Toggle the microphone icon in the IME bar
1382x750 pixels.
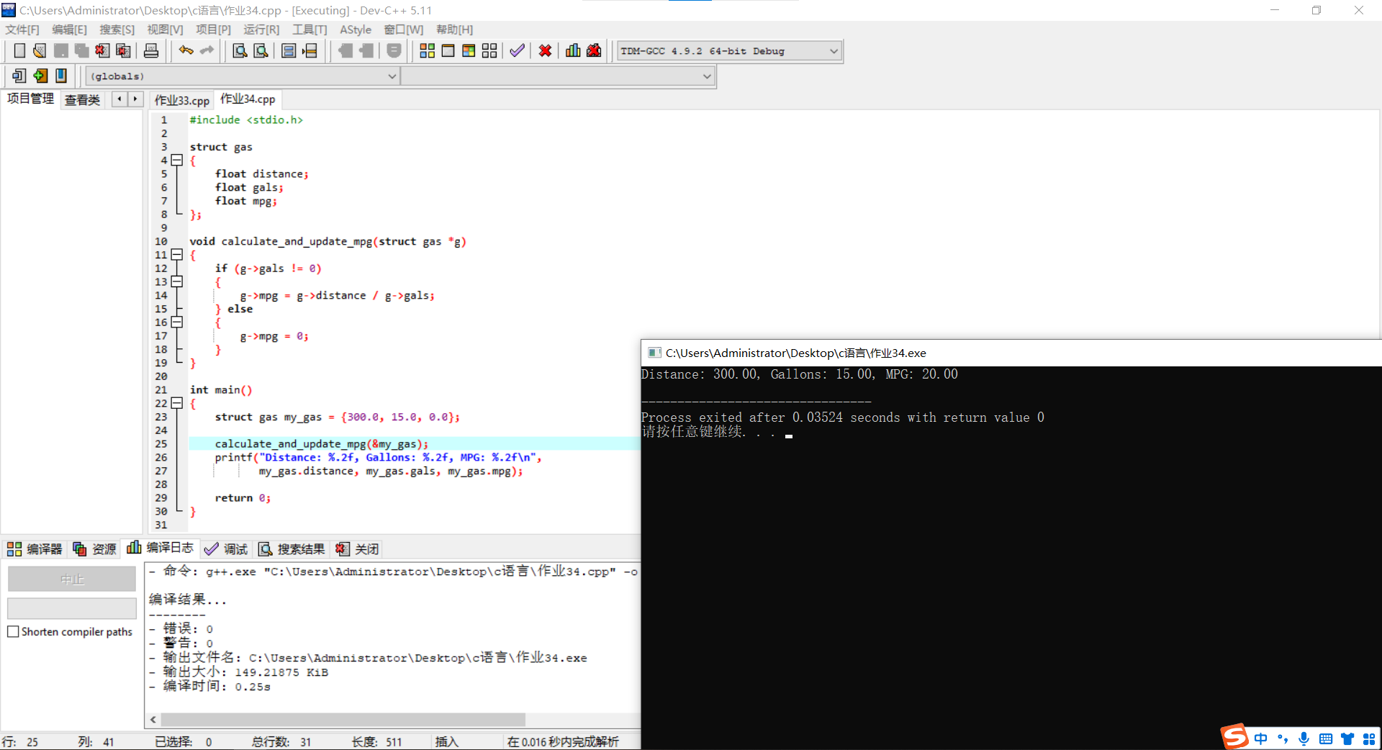pos(1304,738)
